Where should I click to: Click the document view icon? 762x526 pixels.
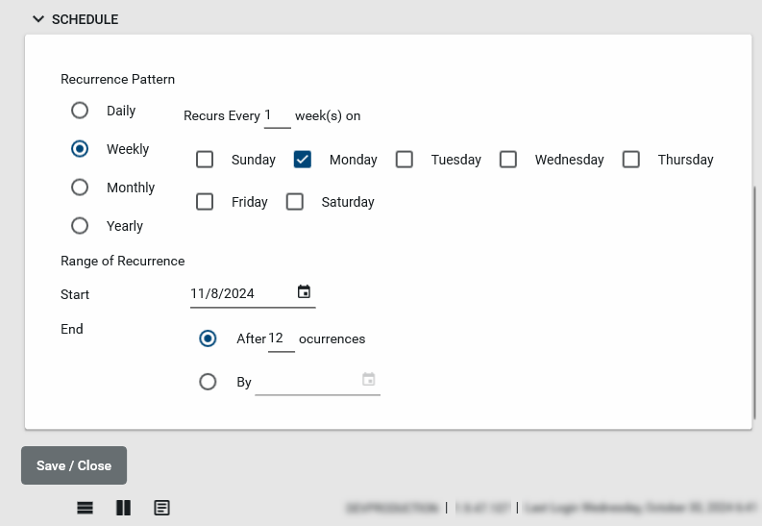[161, 508]
